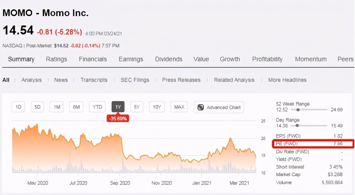Open the Advanced Chart icon

tap(201, 107)
